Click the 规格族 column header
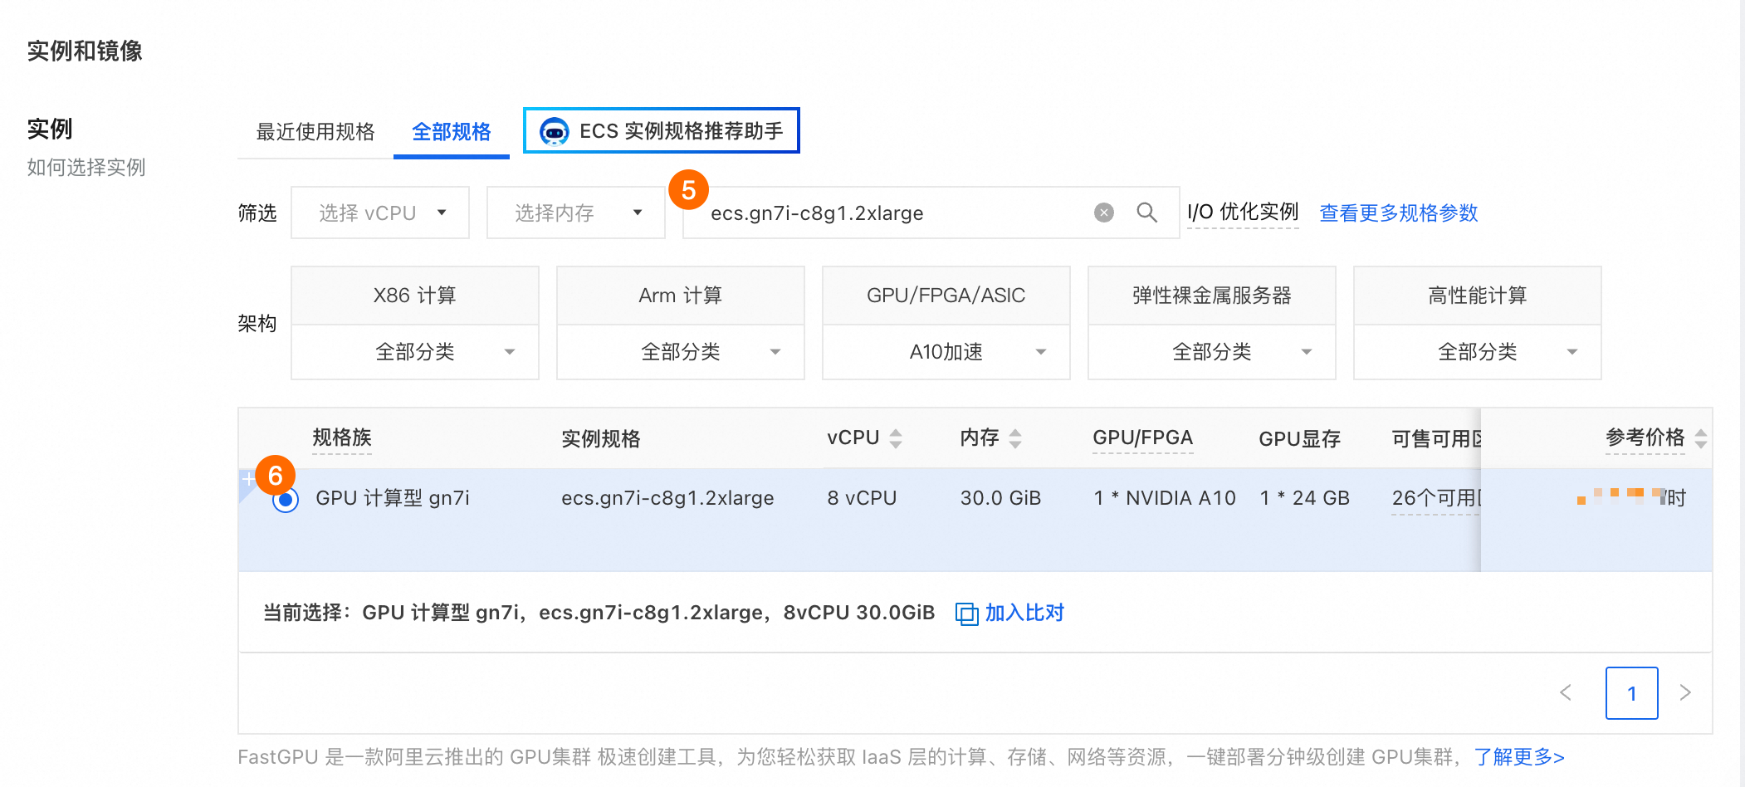This screenshot has height=787, width=1745. tap(342, 438)
